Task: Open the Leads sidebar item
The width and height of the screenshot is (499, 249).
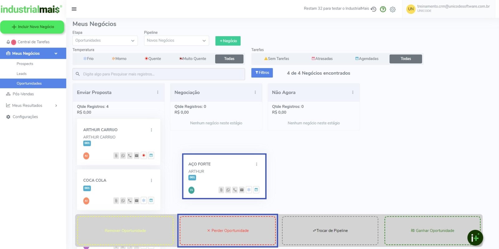Action: click(22, 74)
